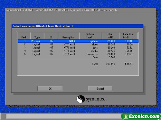Click the Total label
The width and height of the screenshot is (161, 120).
tap(95, 64)
